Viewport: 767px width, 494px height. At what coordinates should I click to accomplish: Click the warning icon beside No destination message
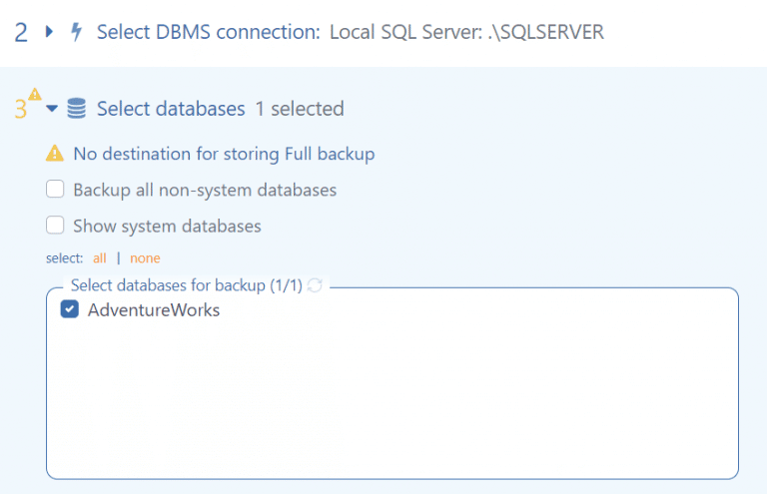[55, 154]
